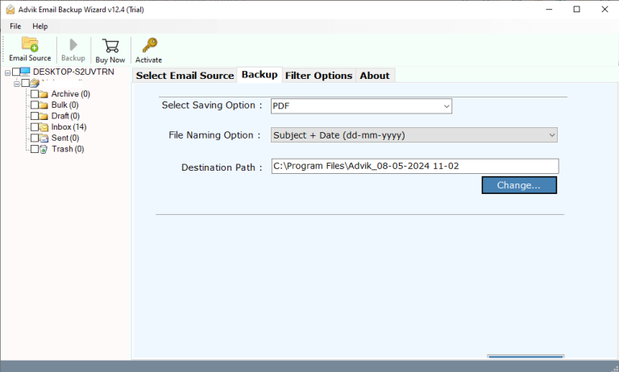Open the File menu
This screenshot has width=619, height=372.
[x=15, y=27]
